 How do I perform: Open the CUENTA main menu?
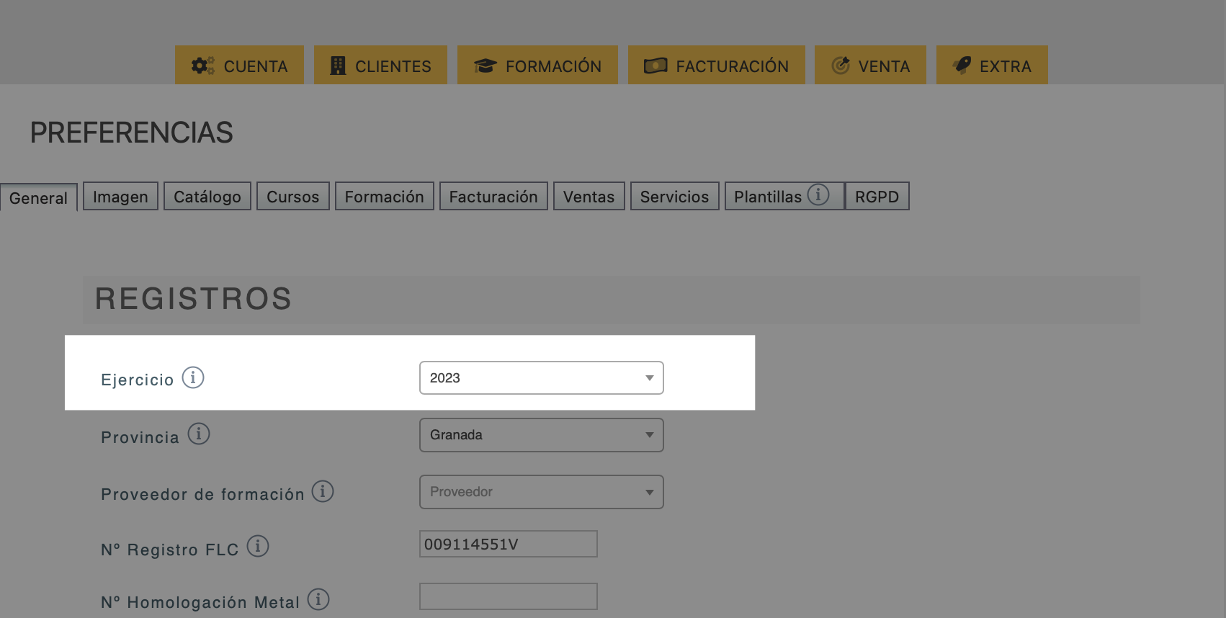click(239, 65)
